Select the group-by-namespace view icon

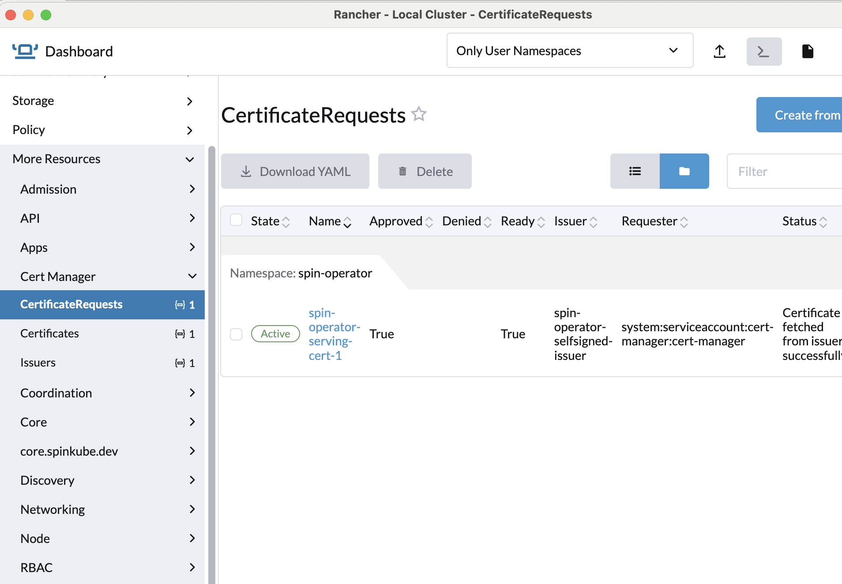pyautogui.click(x=684, y=171)
